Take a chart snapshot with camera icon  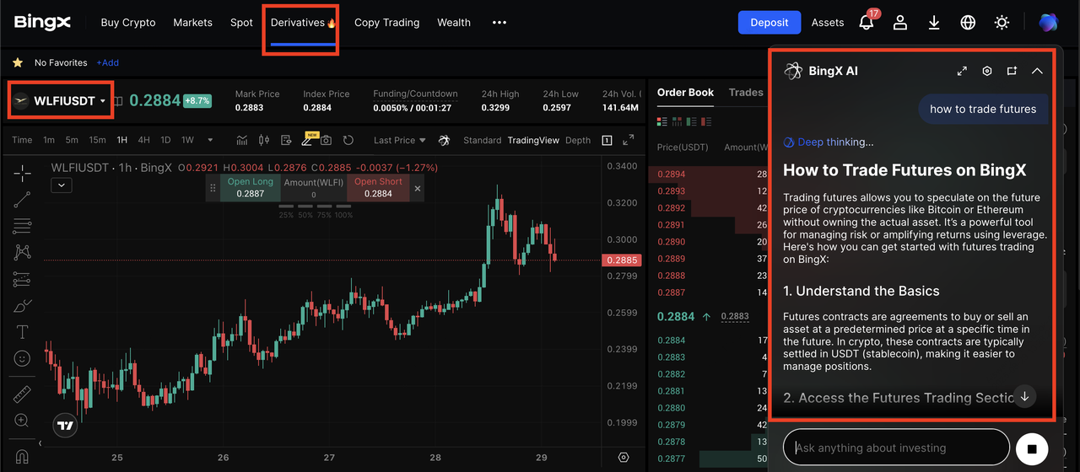point(327,140)
